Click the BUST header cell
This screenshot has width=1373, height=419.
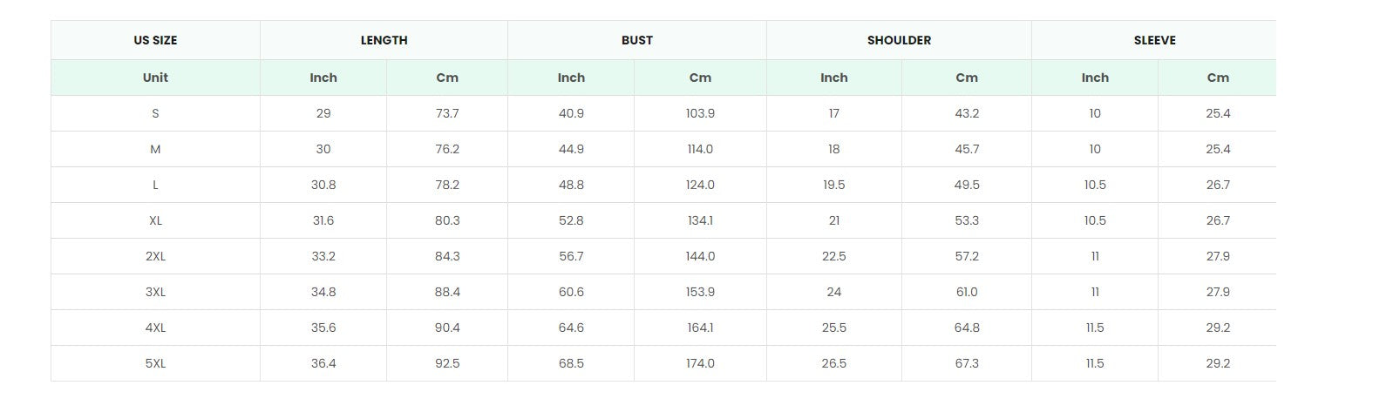point(636,40)
